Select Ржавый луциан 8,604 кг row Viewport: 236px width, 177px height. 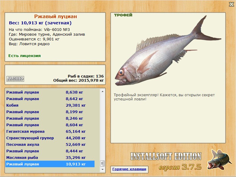pyautogui.click(x=50, y=125)
